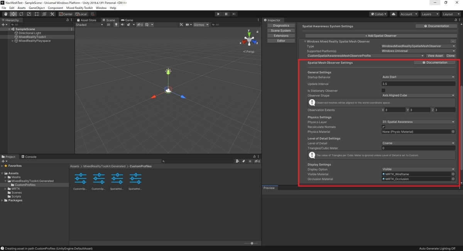The height and width of the screenshot is (251, 463).
Task: Open the Shaded draw mode dropdown
Action: point(90,25)
